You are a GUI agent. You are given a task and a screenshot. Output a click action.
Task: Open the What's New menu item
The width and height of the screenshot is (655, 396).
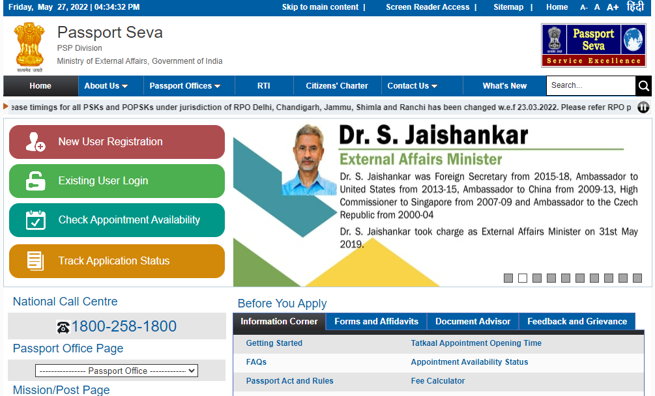click(x=504, y=86)
